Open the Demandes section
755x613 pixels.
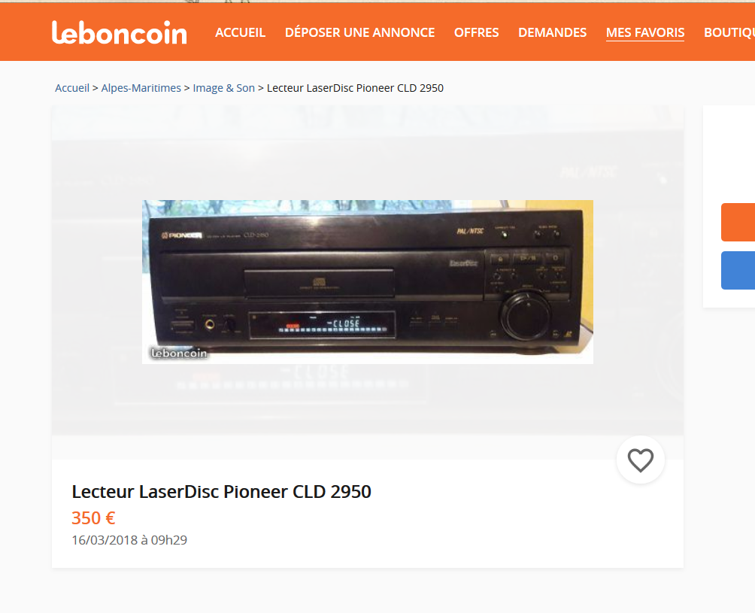coord(552,32)
